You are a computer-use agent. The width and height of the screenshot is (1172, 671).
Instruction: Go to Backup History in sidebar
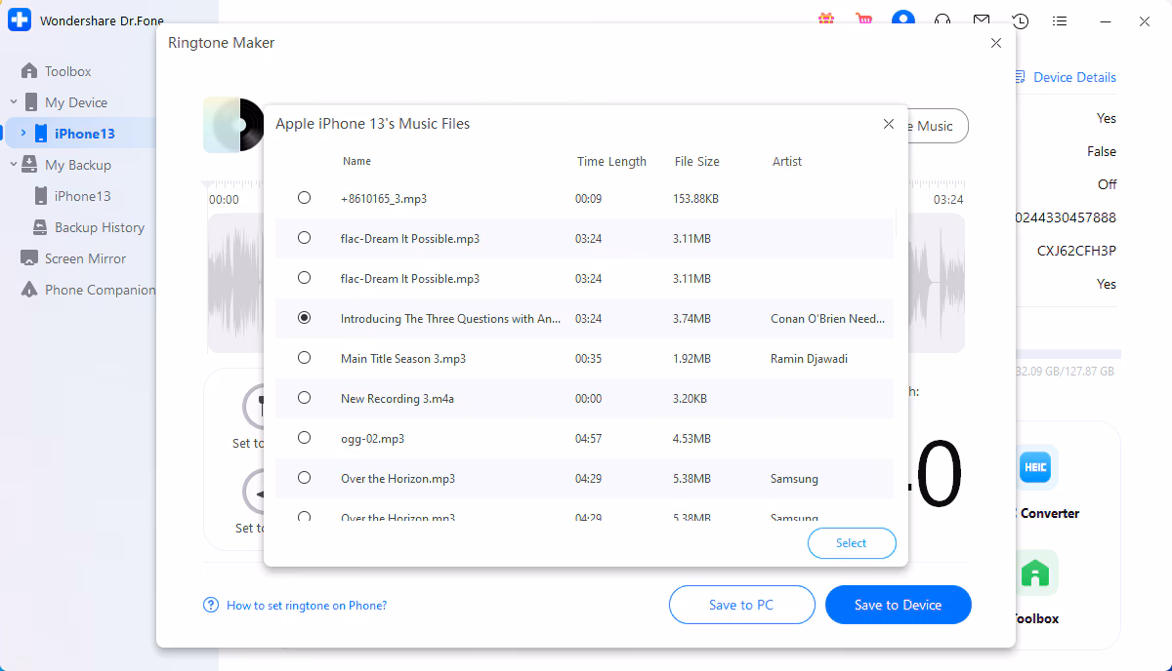99,227
